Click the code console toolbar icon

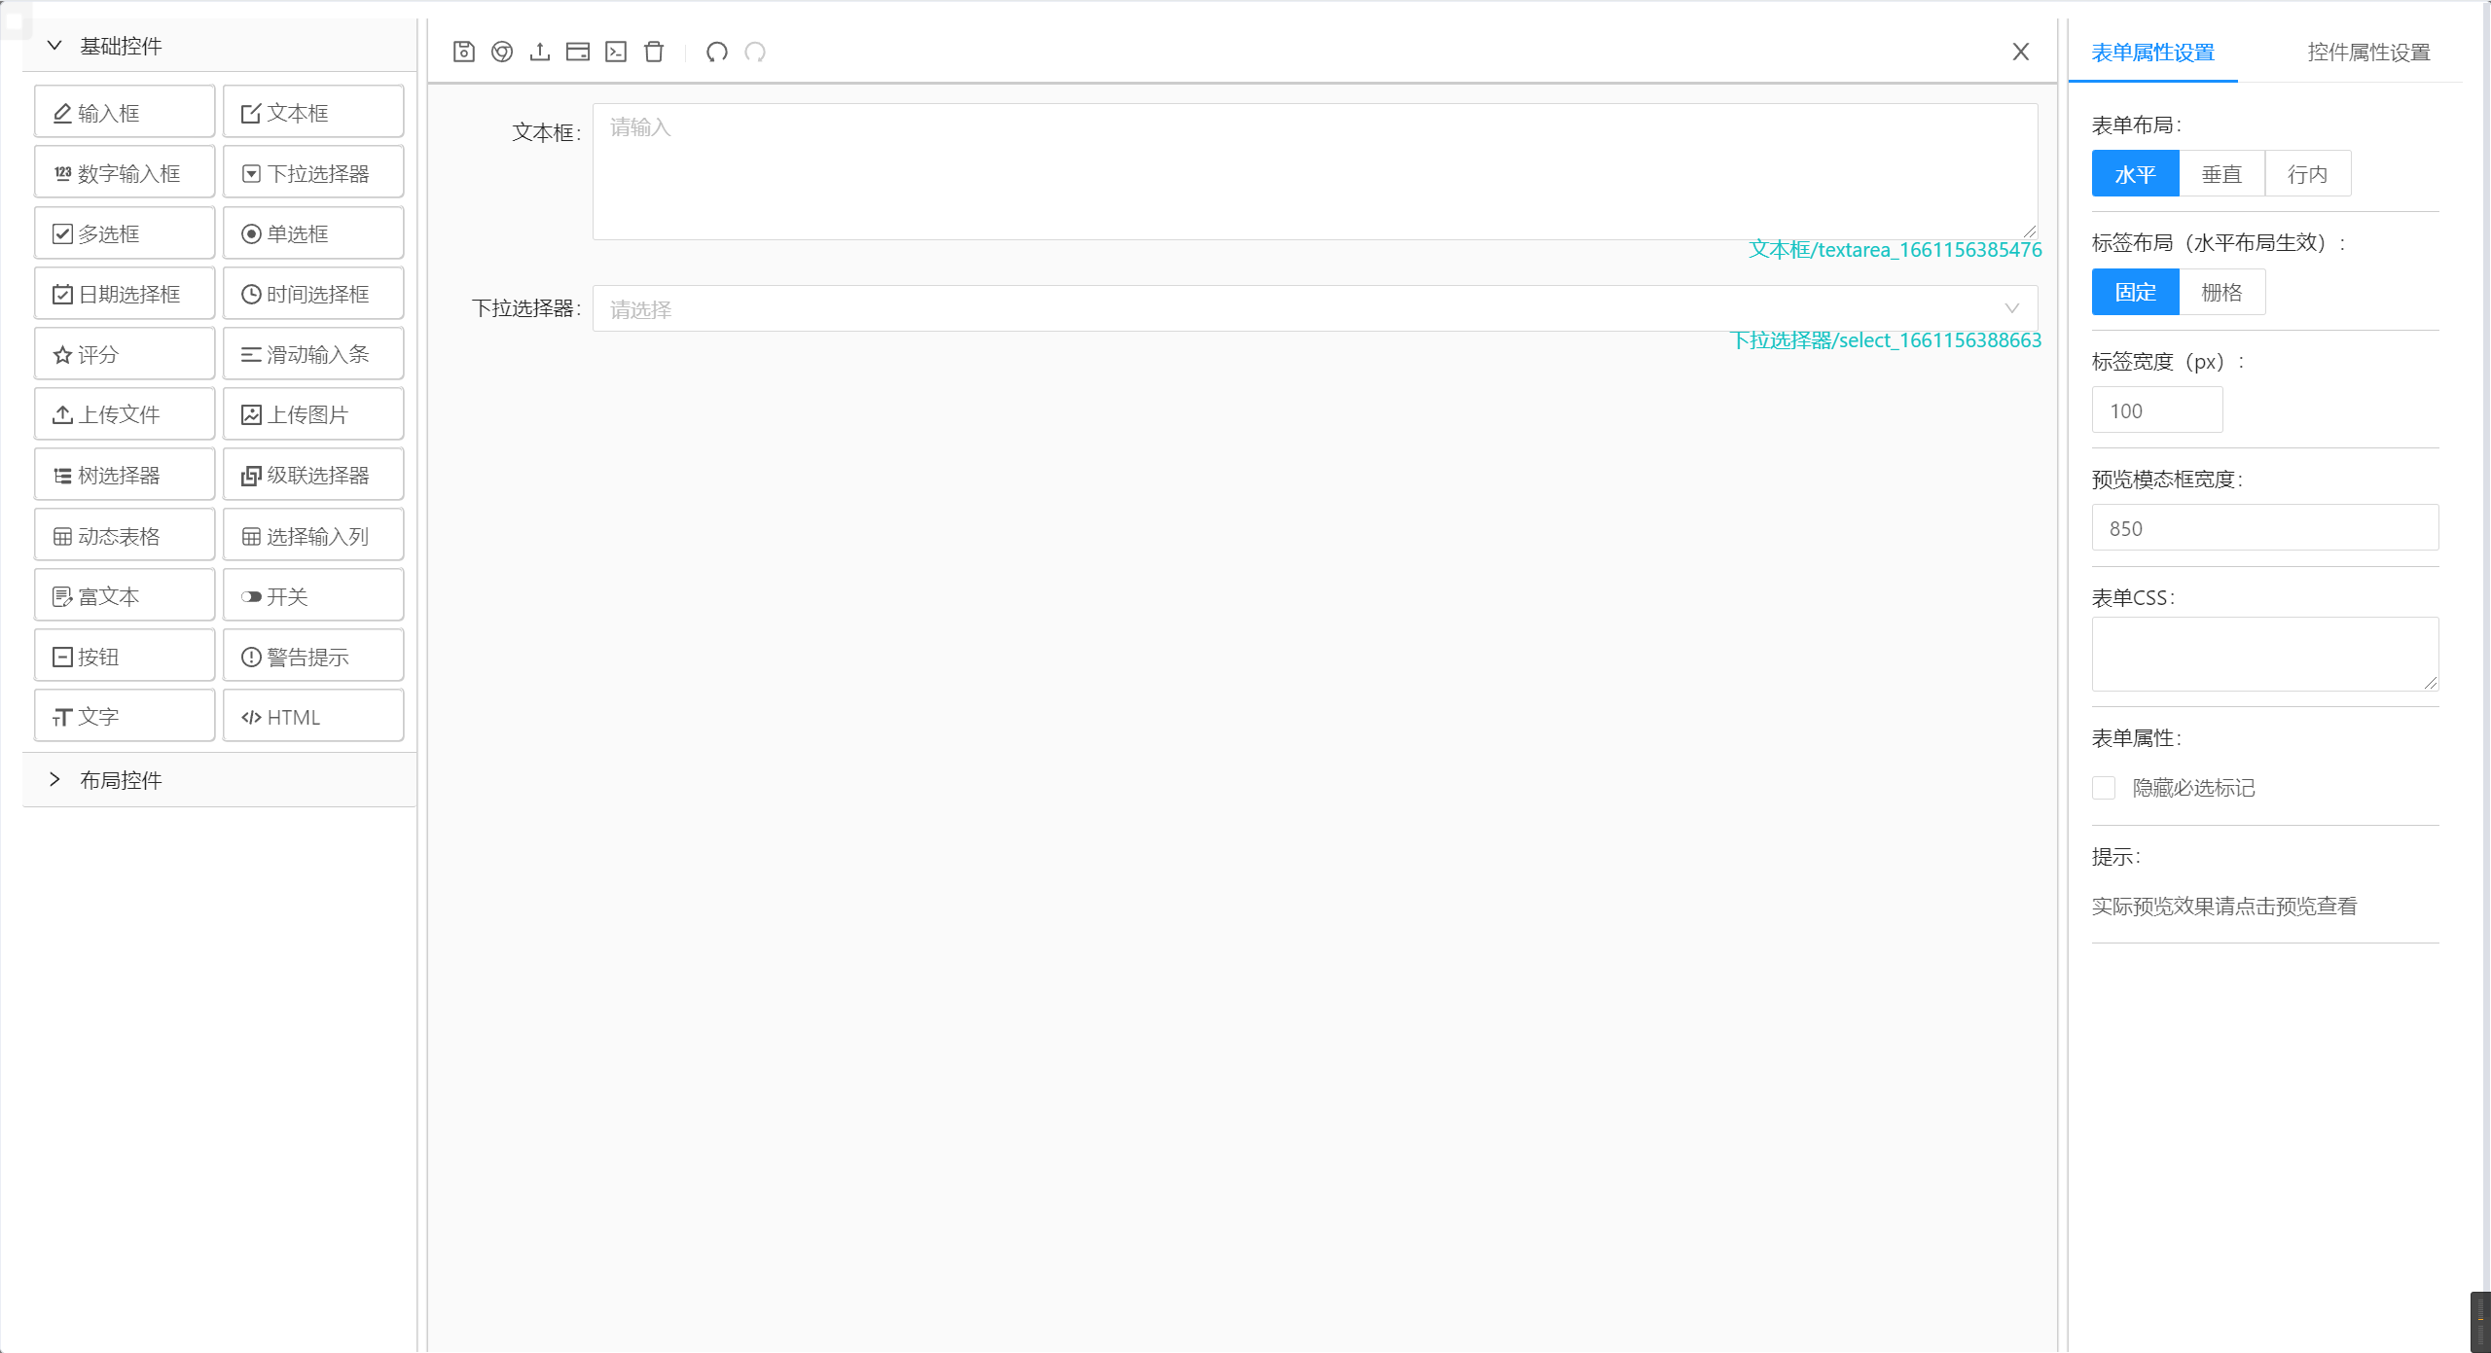click(616, 52)
